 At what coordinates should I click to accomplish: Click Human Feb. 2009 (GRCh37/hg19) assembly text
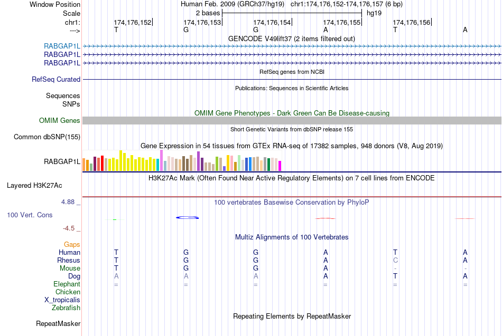[233, 4]
